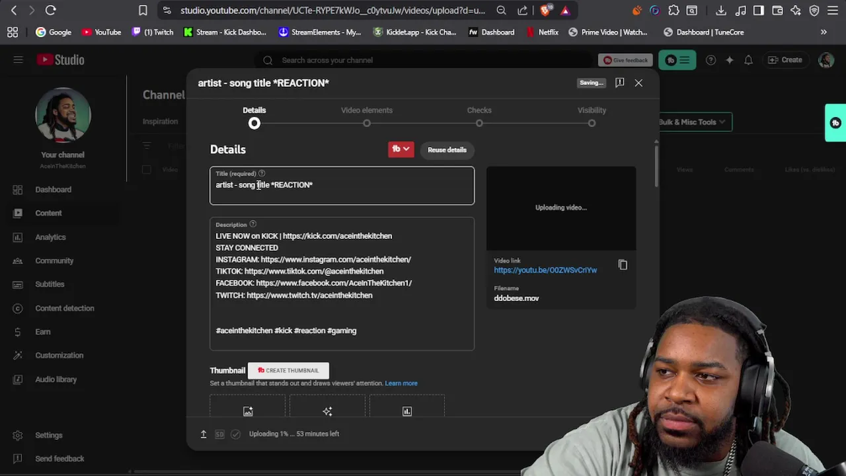Click the upload arrow status icon
This screenshot has width=846, height=476.
click(204, 434)
